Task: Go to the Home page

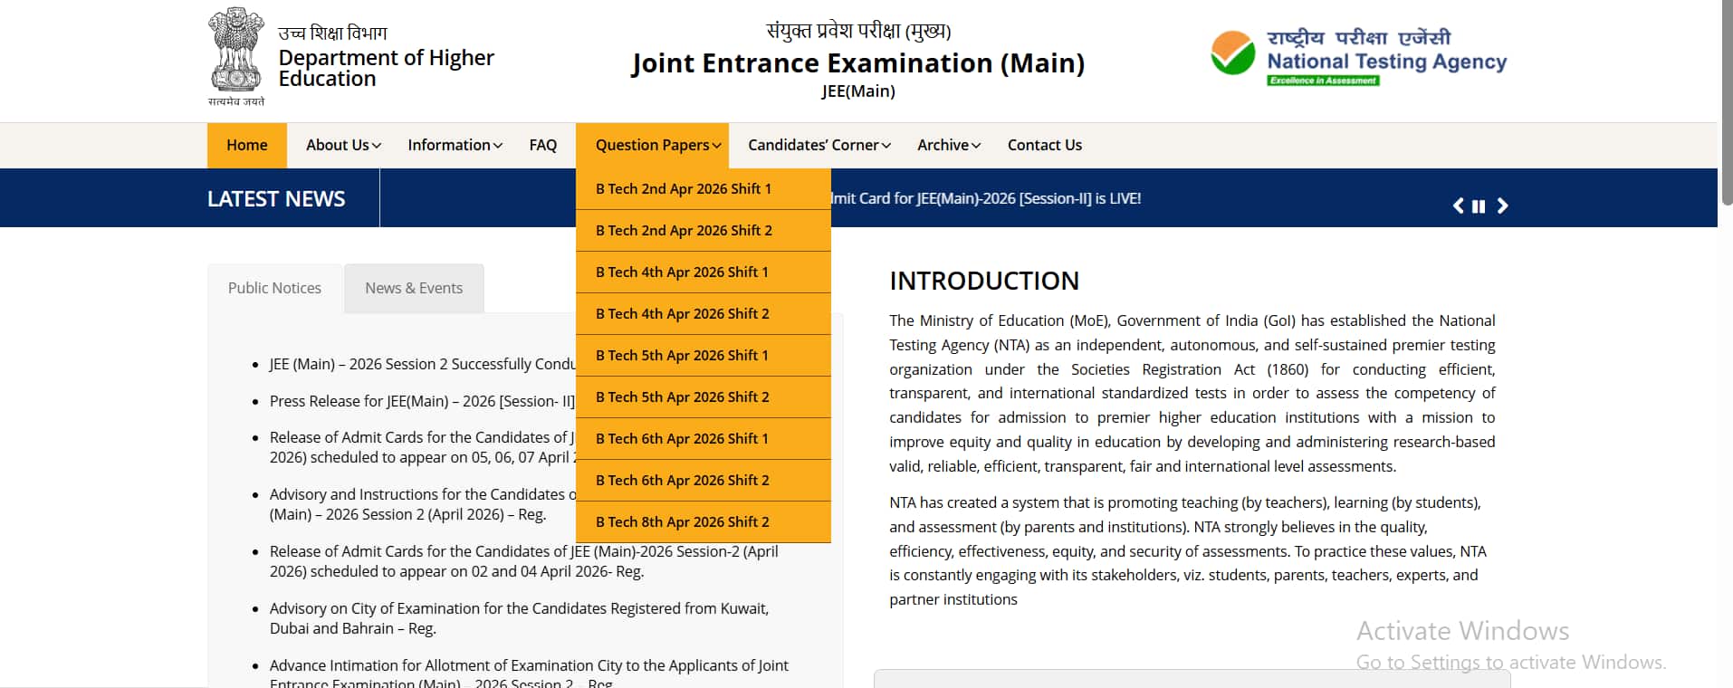Action: pyautogui.click(x=246, y=145)
